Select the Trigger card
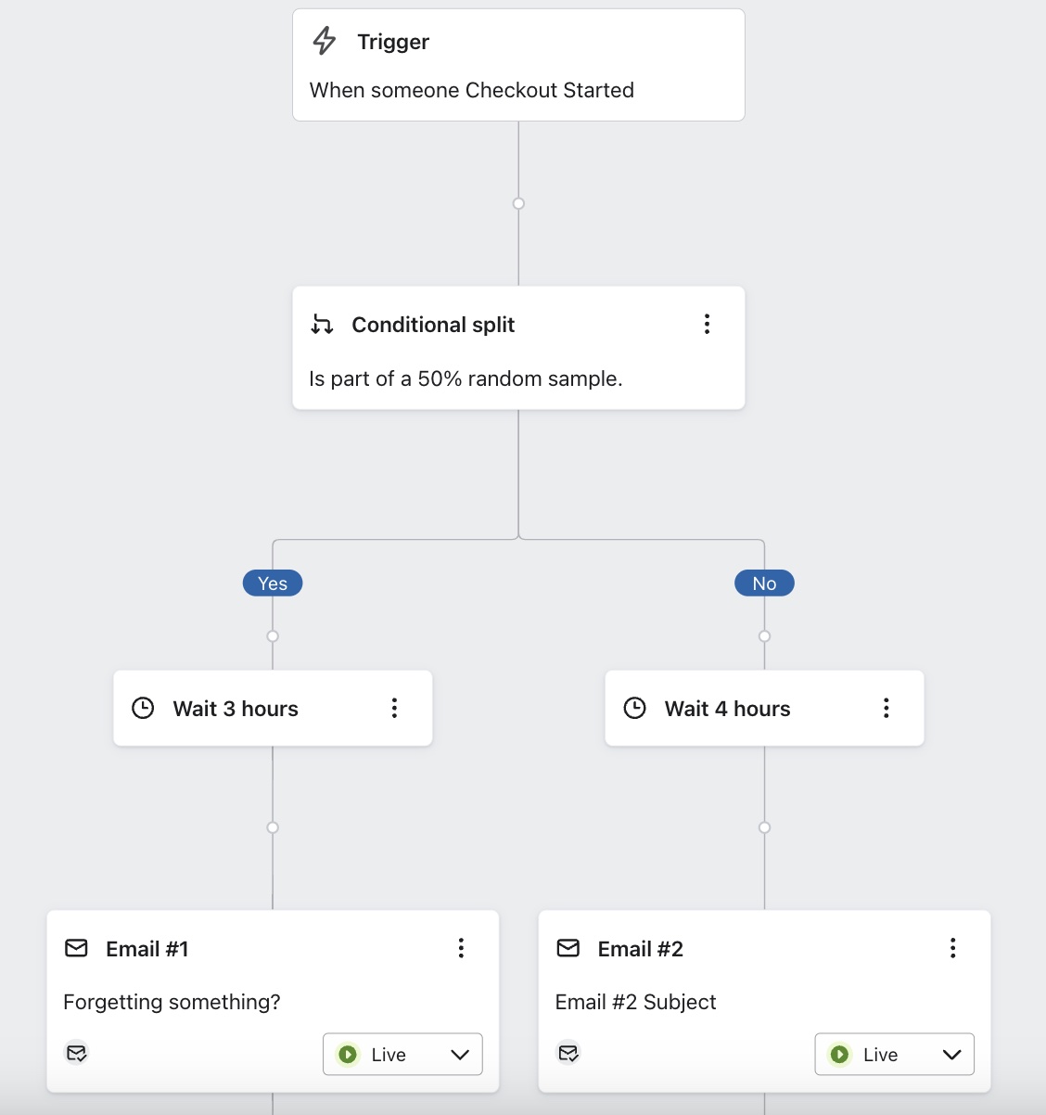 pos(518,65)
